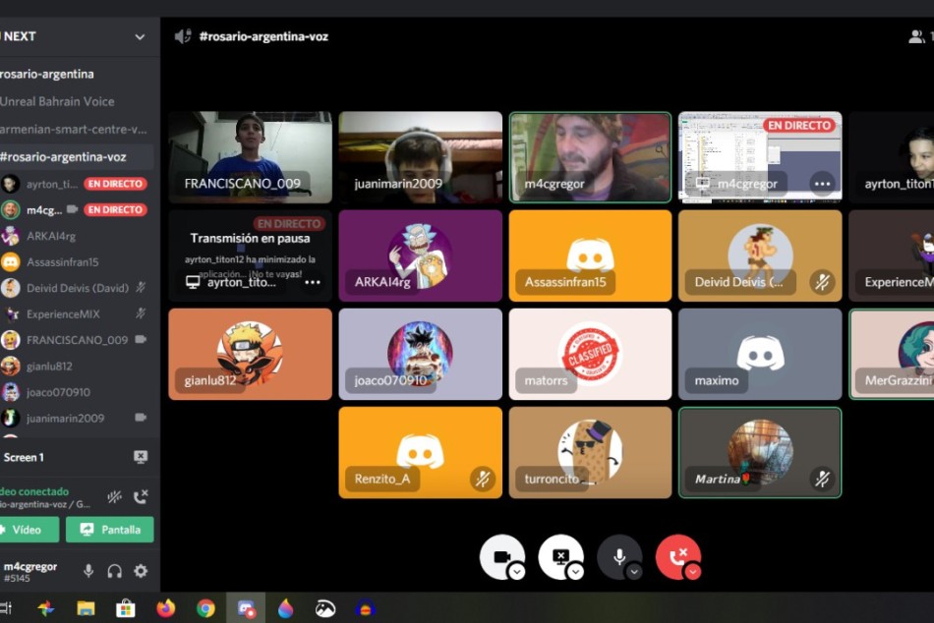Toggle camera with round video button
The width and height of the screenshot is (934, 623).
click(500, 556)
